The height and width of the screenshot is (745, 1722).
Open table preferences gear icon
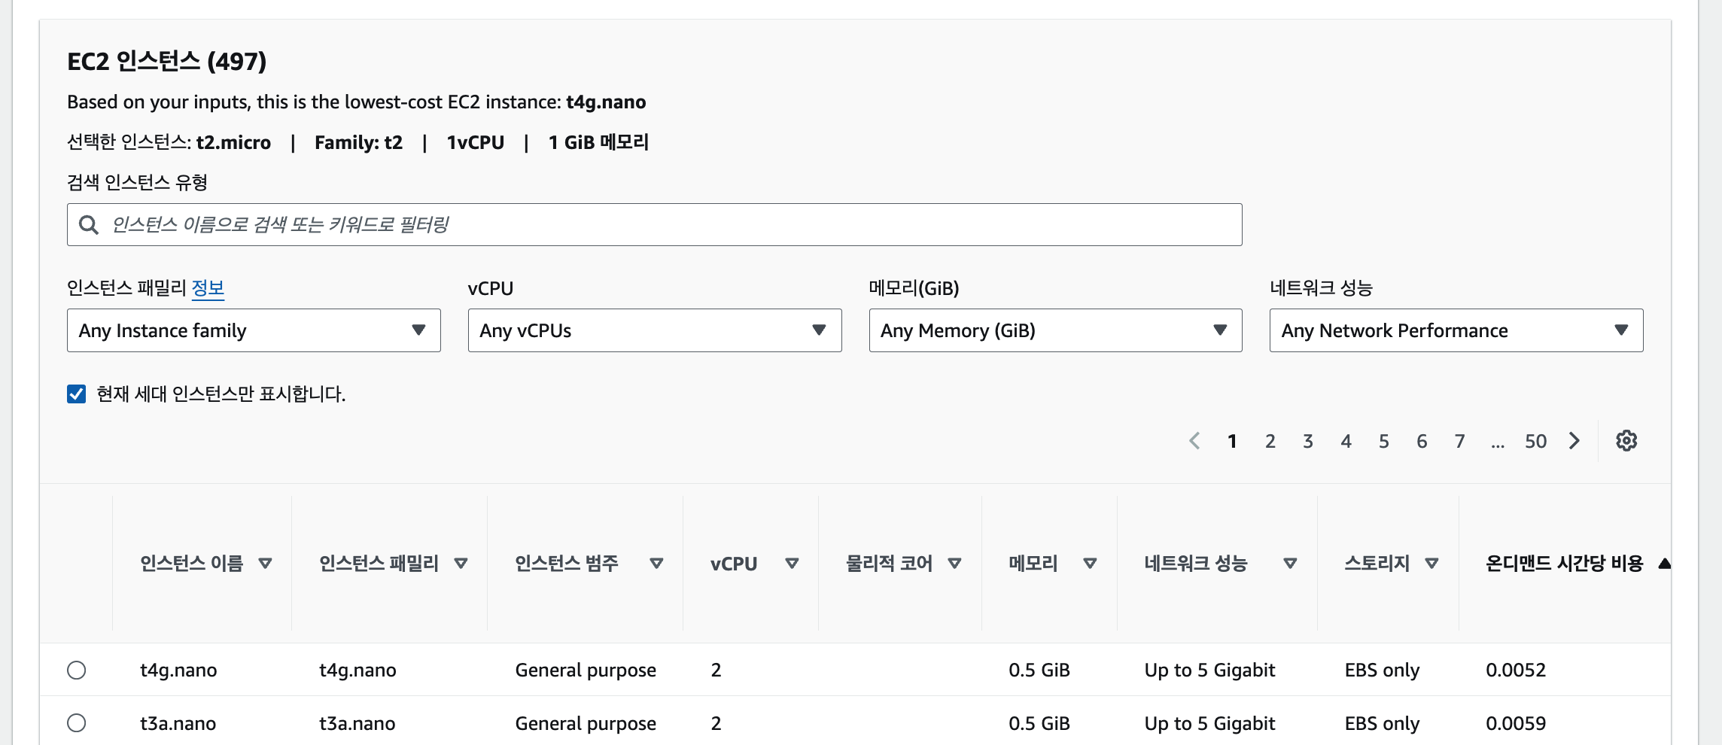point(1626,441)
